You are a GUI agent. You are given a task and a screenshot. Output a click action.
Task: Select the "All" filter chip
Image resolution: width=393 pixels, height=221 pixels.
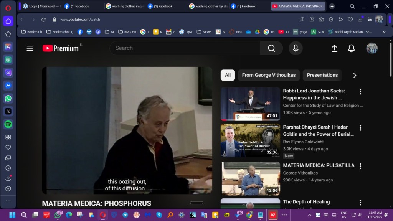tap(228, 75)
